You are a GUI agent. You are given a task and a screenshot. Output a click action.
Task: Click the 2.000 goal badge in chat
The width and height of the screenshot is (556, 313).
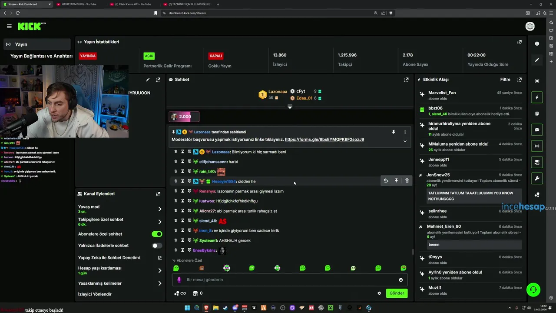(x=184, y=117)
